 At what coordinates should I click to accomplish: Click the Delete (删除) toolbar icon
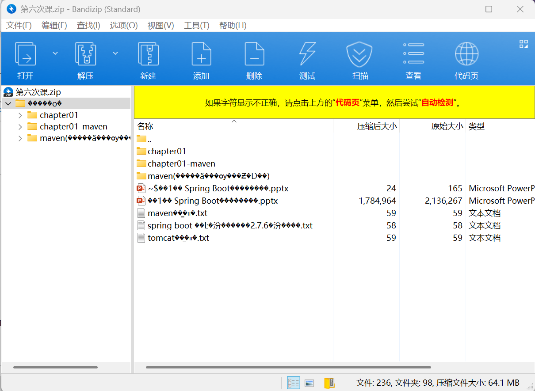click(x=254, y=54)
